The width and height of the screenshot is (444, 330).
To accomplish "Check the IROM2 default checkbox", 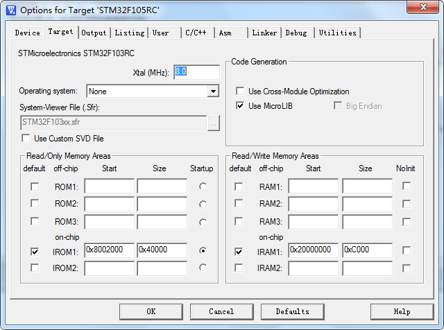I will [x=35, y=268].
